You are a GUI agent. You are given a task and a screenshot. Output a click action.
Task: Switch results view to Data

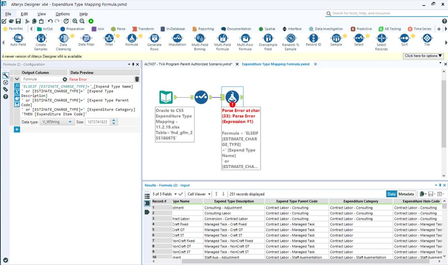391,194
